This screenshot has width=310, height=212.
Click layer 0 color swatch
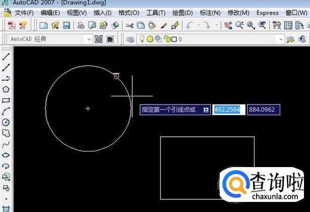[174, 39]
